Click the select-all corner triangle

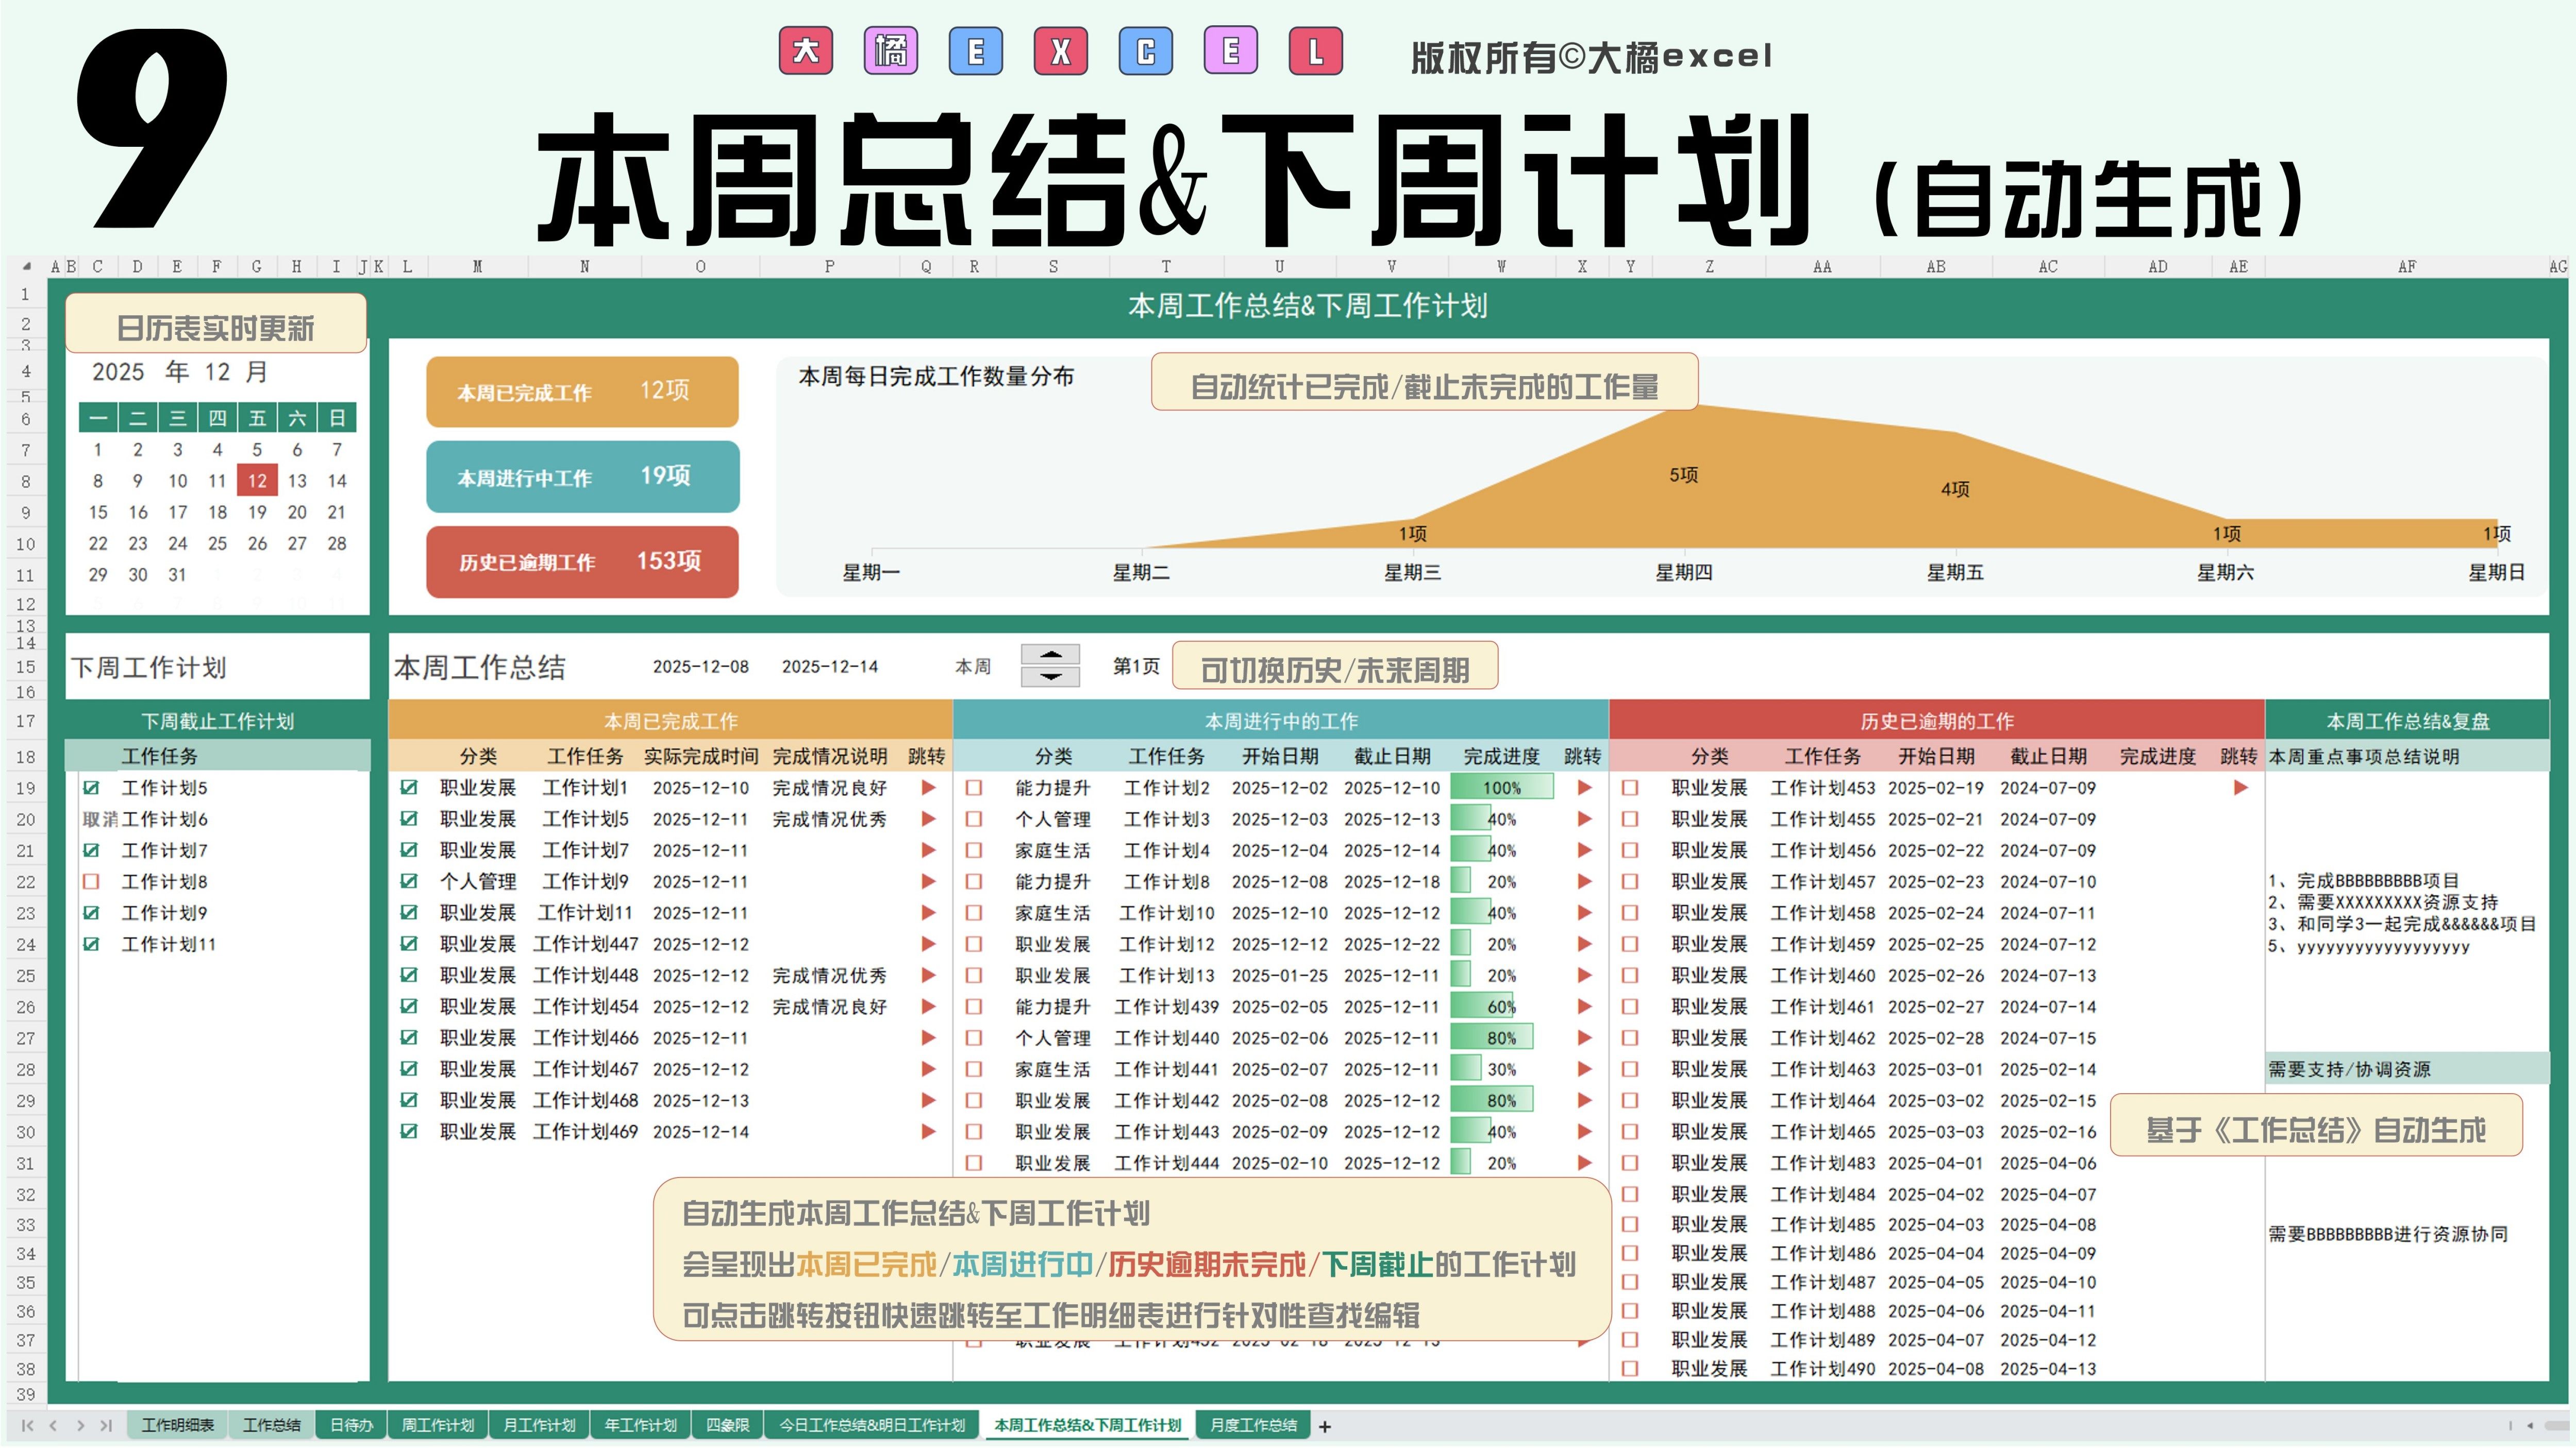point(26,267)
